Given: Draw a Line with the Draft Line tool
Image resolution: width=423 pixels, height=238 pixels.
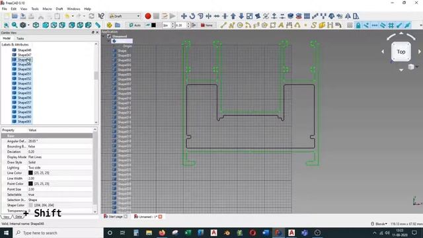Looking at the screenshot, I should 223,25.
